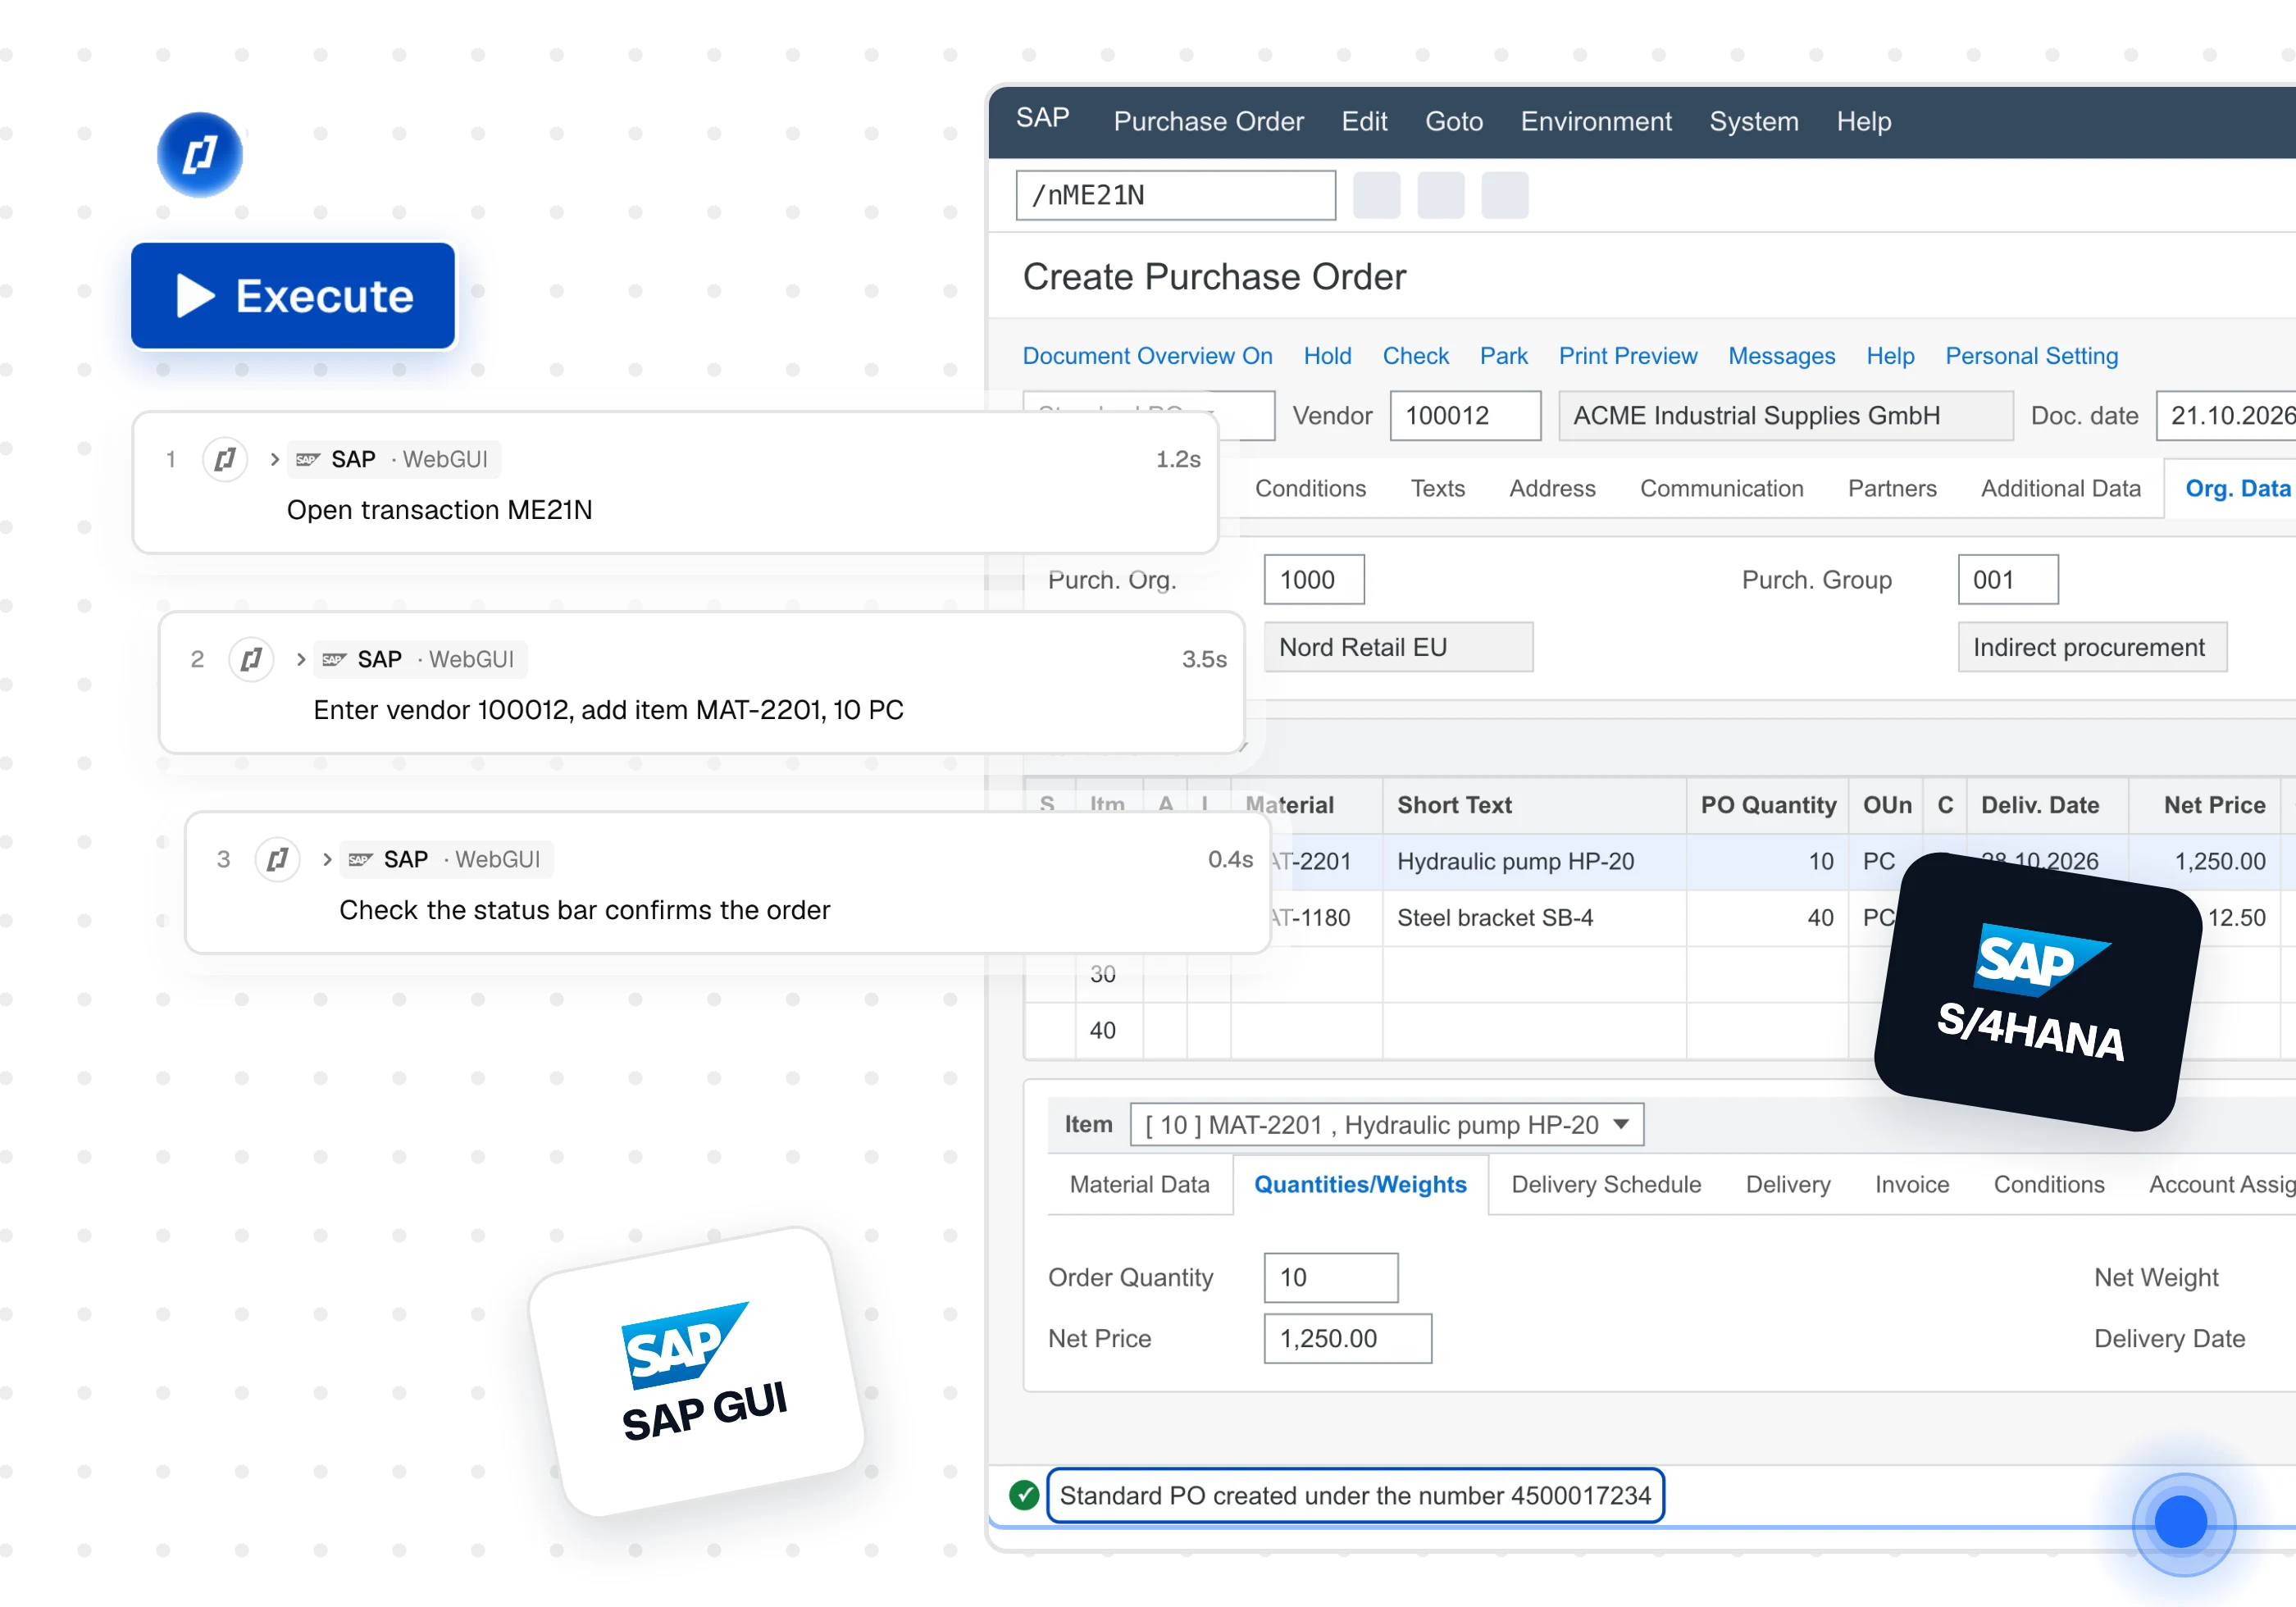Open the Edit menu

pyautogui.click(x=1364, y=121)
